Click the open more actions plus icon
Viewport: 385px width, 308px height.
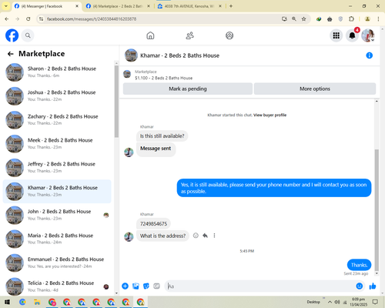pyautogui.click(x=125, y=286)
